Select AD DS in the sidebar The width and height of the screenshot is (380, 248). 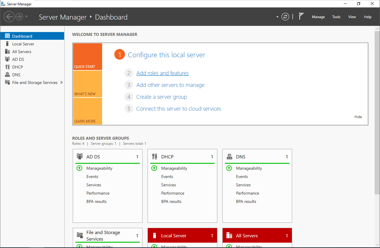[32, 59]
